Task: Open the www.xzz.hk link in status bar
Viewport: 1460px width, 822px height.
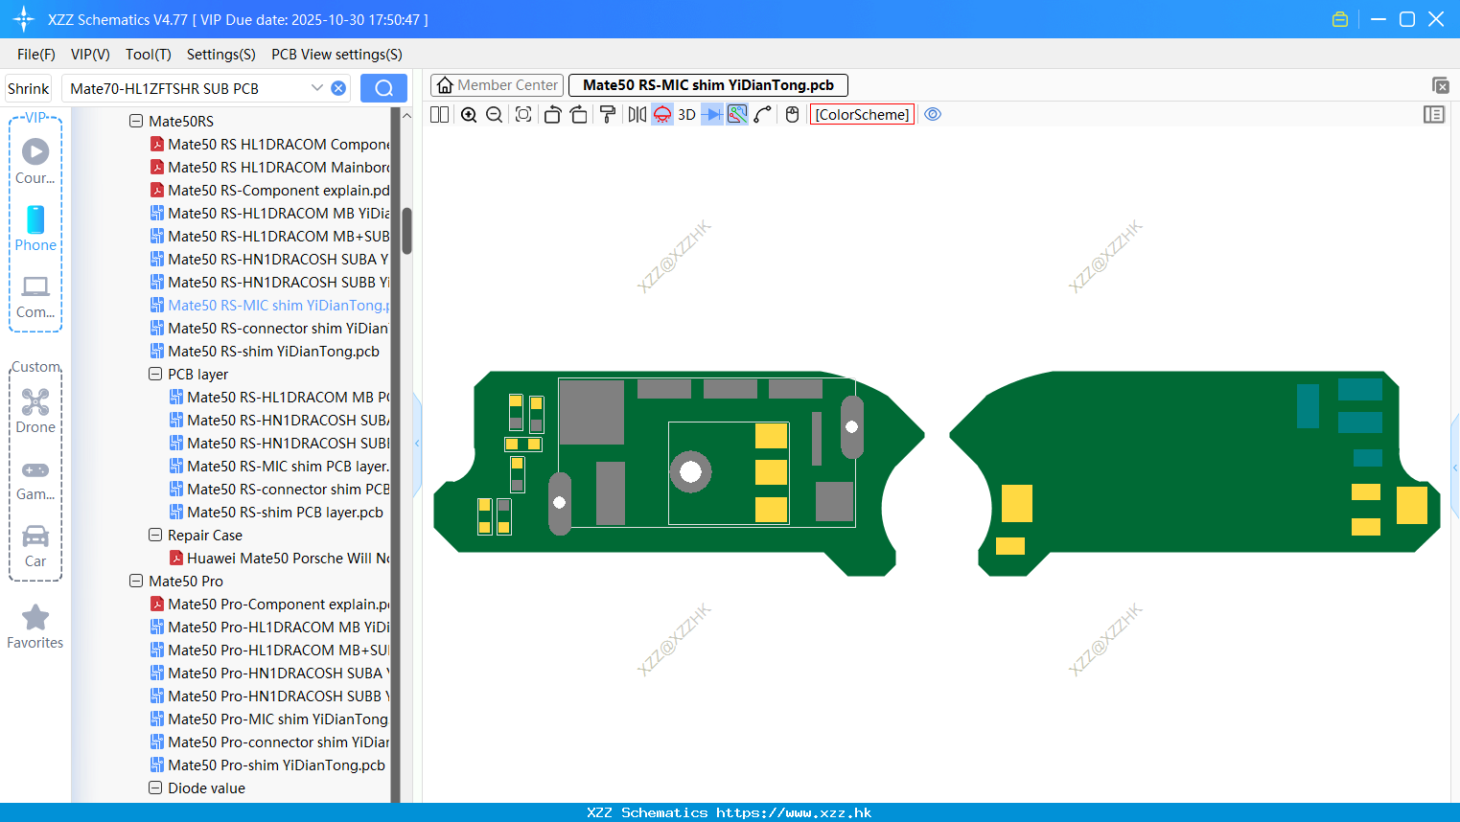Action: 794,812
